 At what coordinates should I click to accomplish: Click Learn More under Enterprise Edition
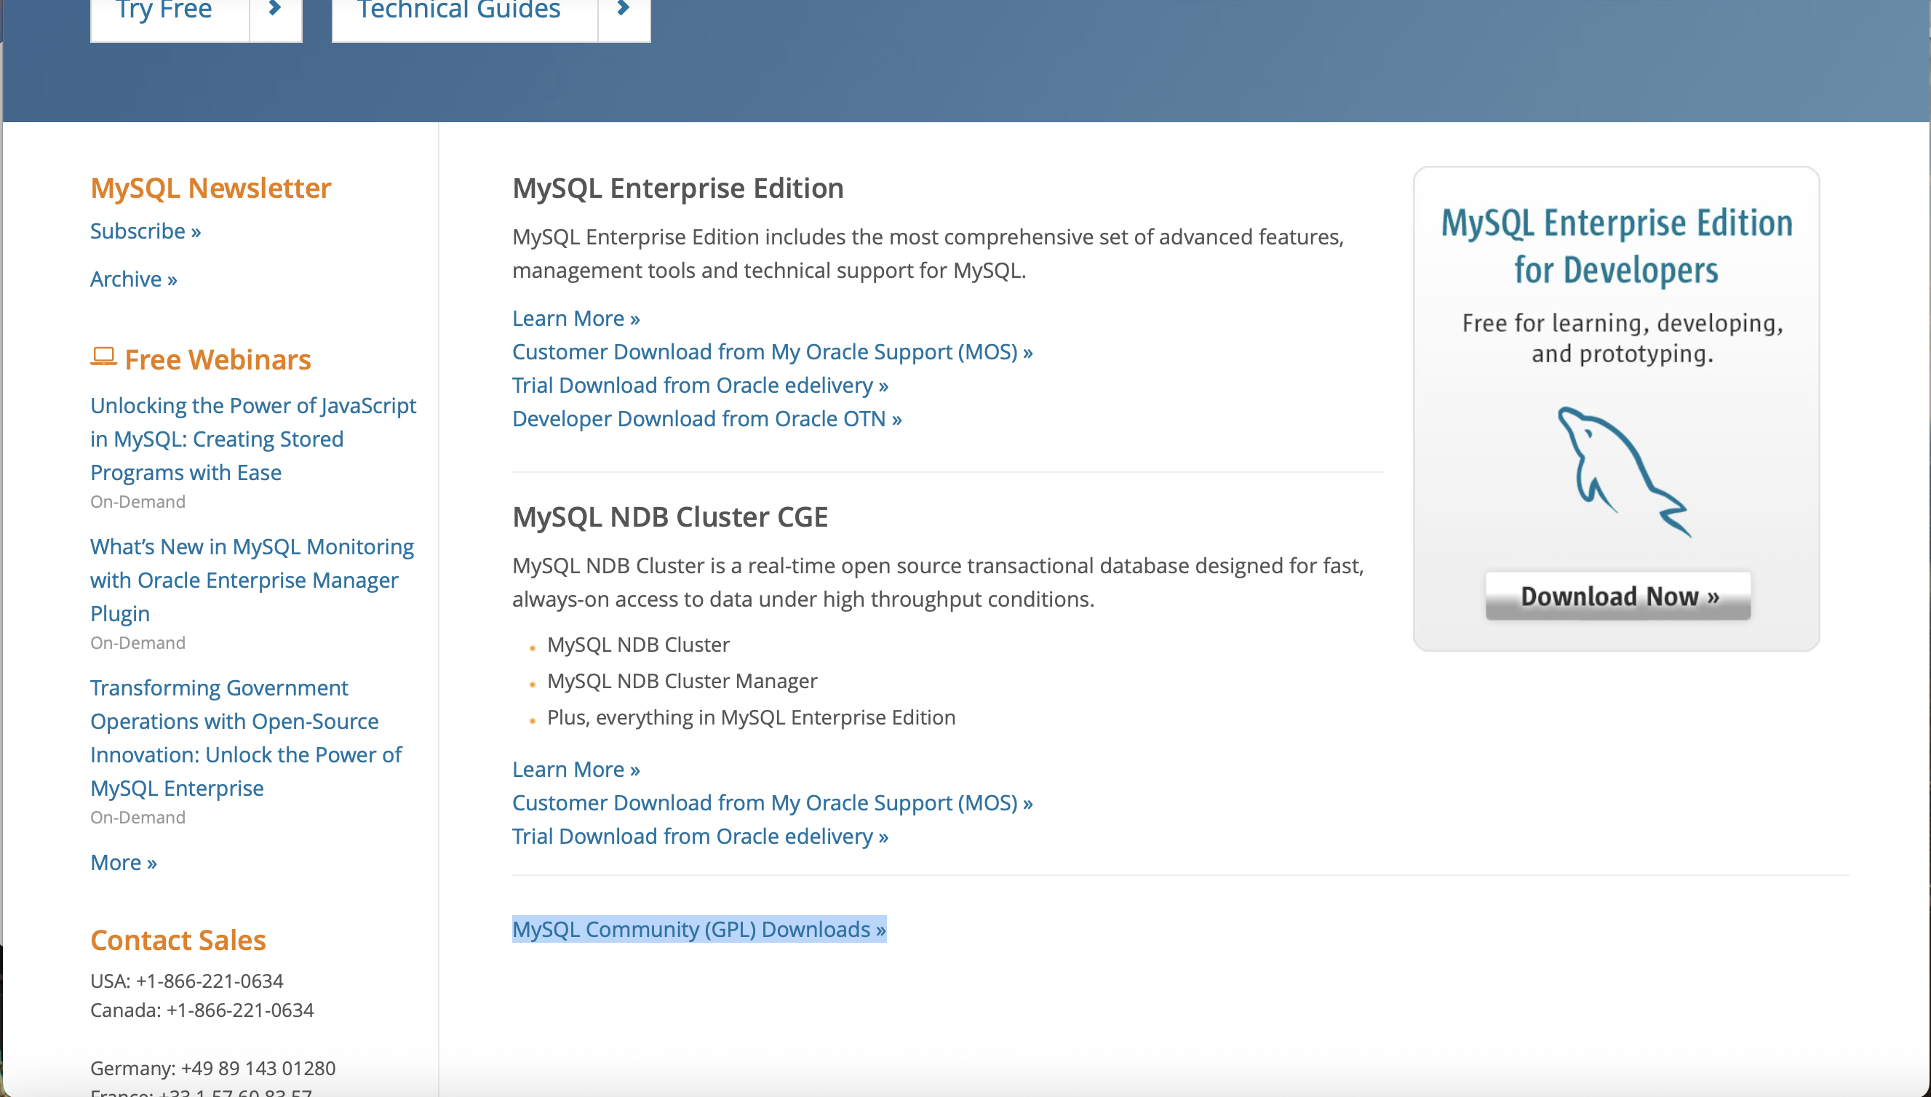pyautogui.click(x=576, y=318)
